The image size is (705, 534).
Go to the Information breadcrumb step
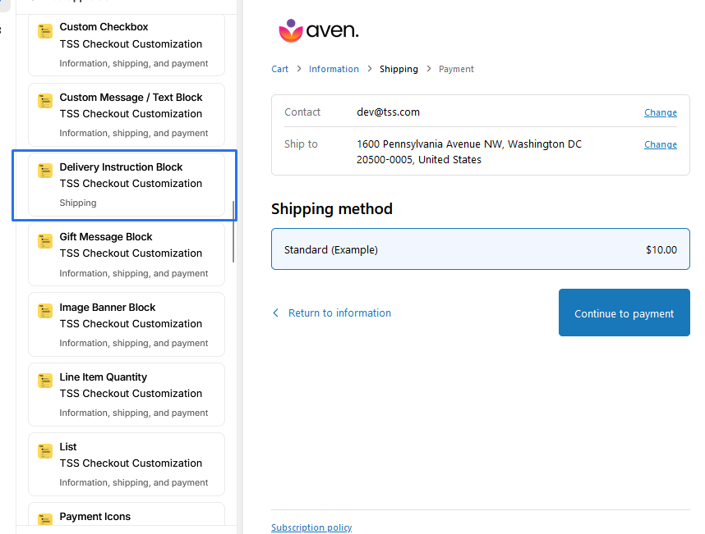tap(334, 70)
